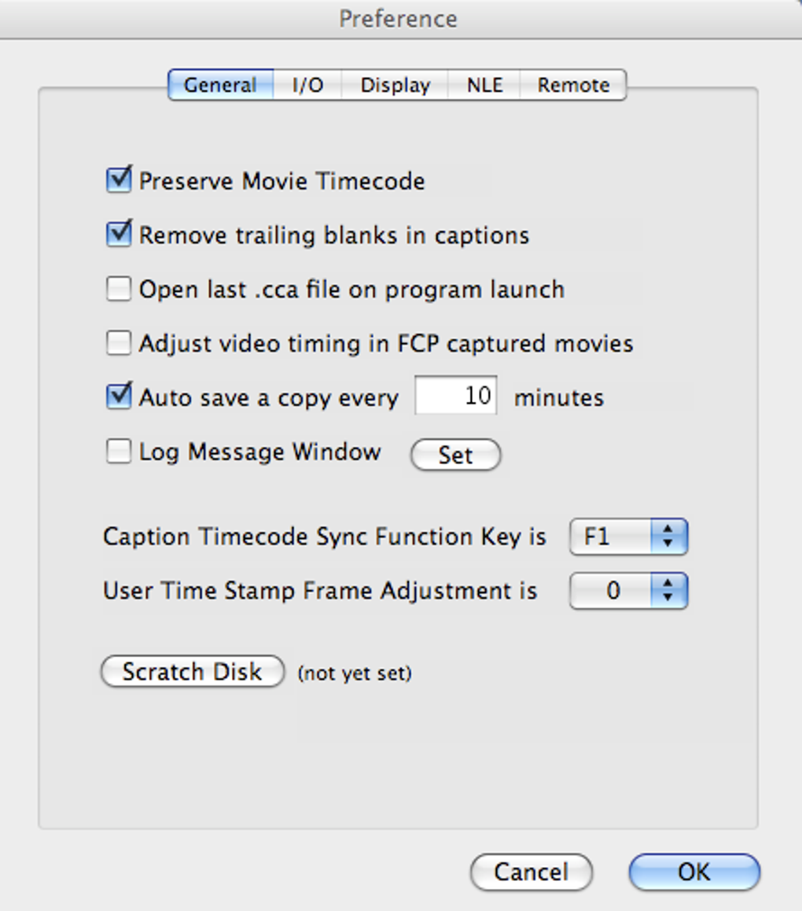This screenshot has width=802, height=911.
Task: Open the I/O tab
Action: pos(307,85)
